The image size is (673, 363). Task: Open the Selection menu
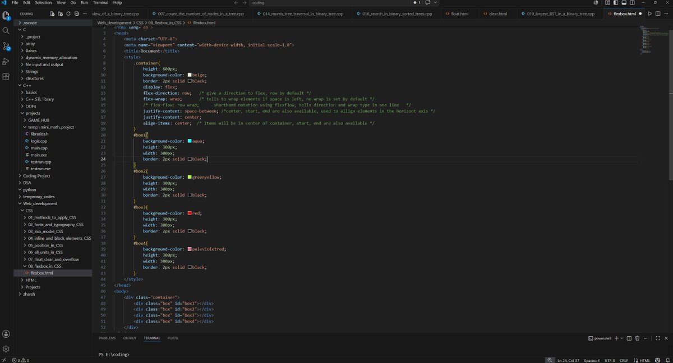click(43, 3)
